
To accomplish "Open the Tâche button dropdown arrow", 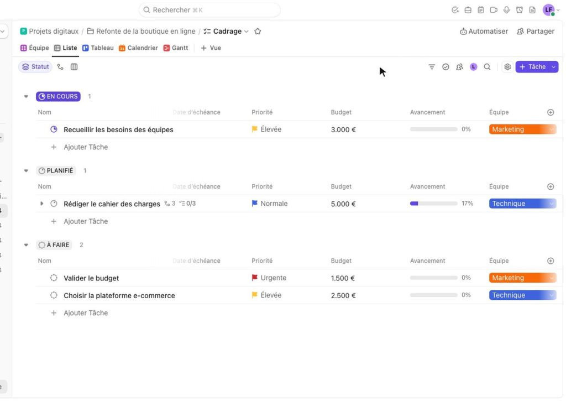I will click(x=553, y=67).
